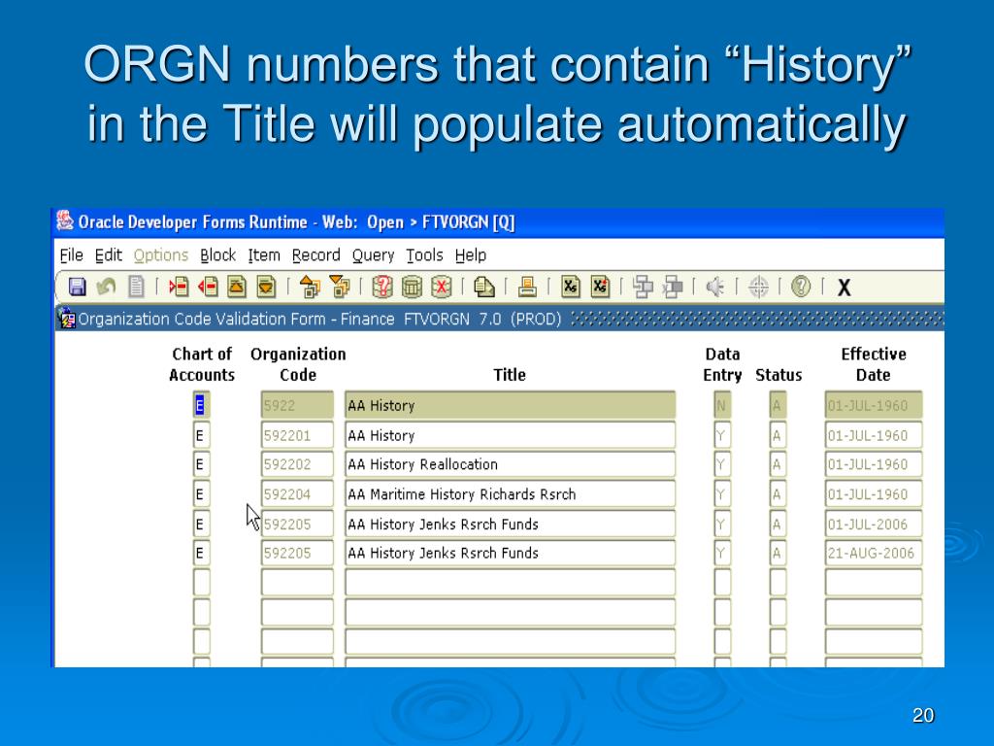The image size is (994, 746).
Task: Click code 592205 dated 21-AUG-2006
Action: pyautogui.click(x=297, y=553)
